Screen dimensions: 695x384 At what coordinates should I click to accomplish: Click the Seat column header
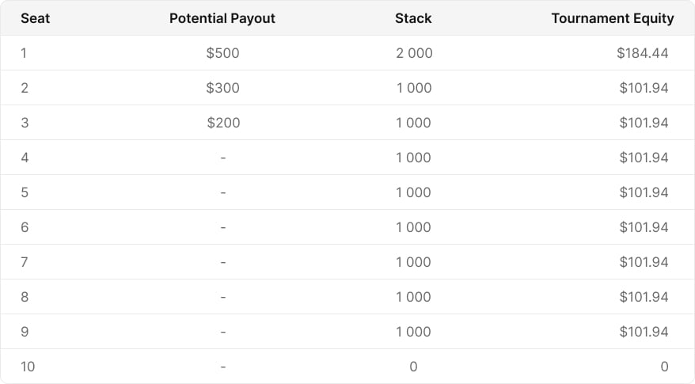click(x=35, y=18)
